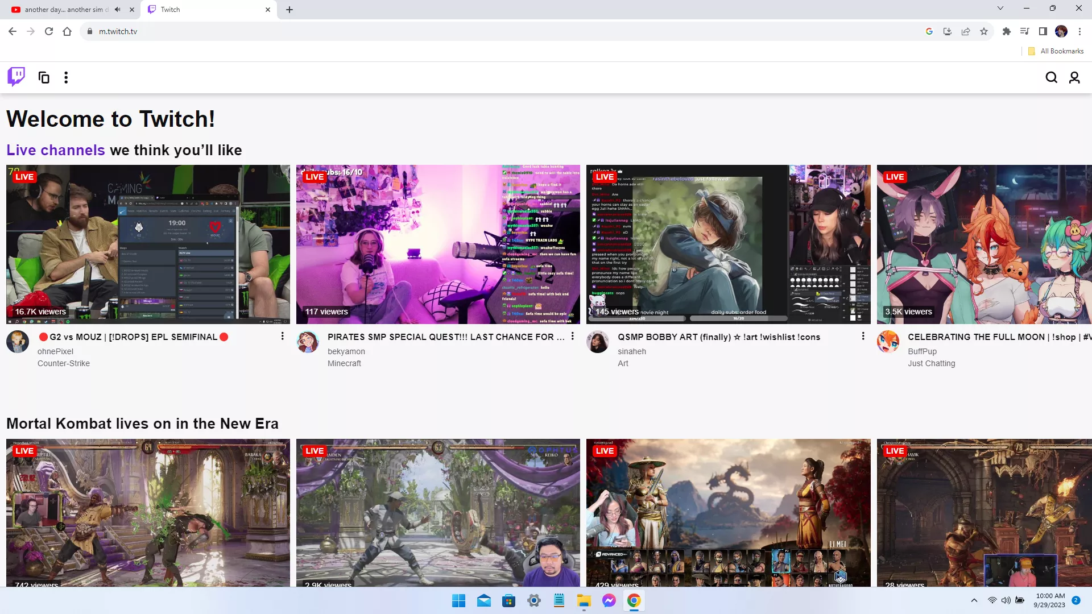Open the Chrome extensions puzzle icon
This screenshot has height=614, width=1092.
(x=1006, y=31)
